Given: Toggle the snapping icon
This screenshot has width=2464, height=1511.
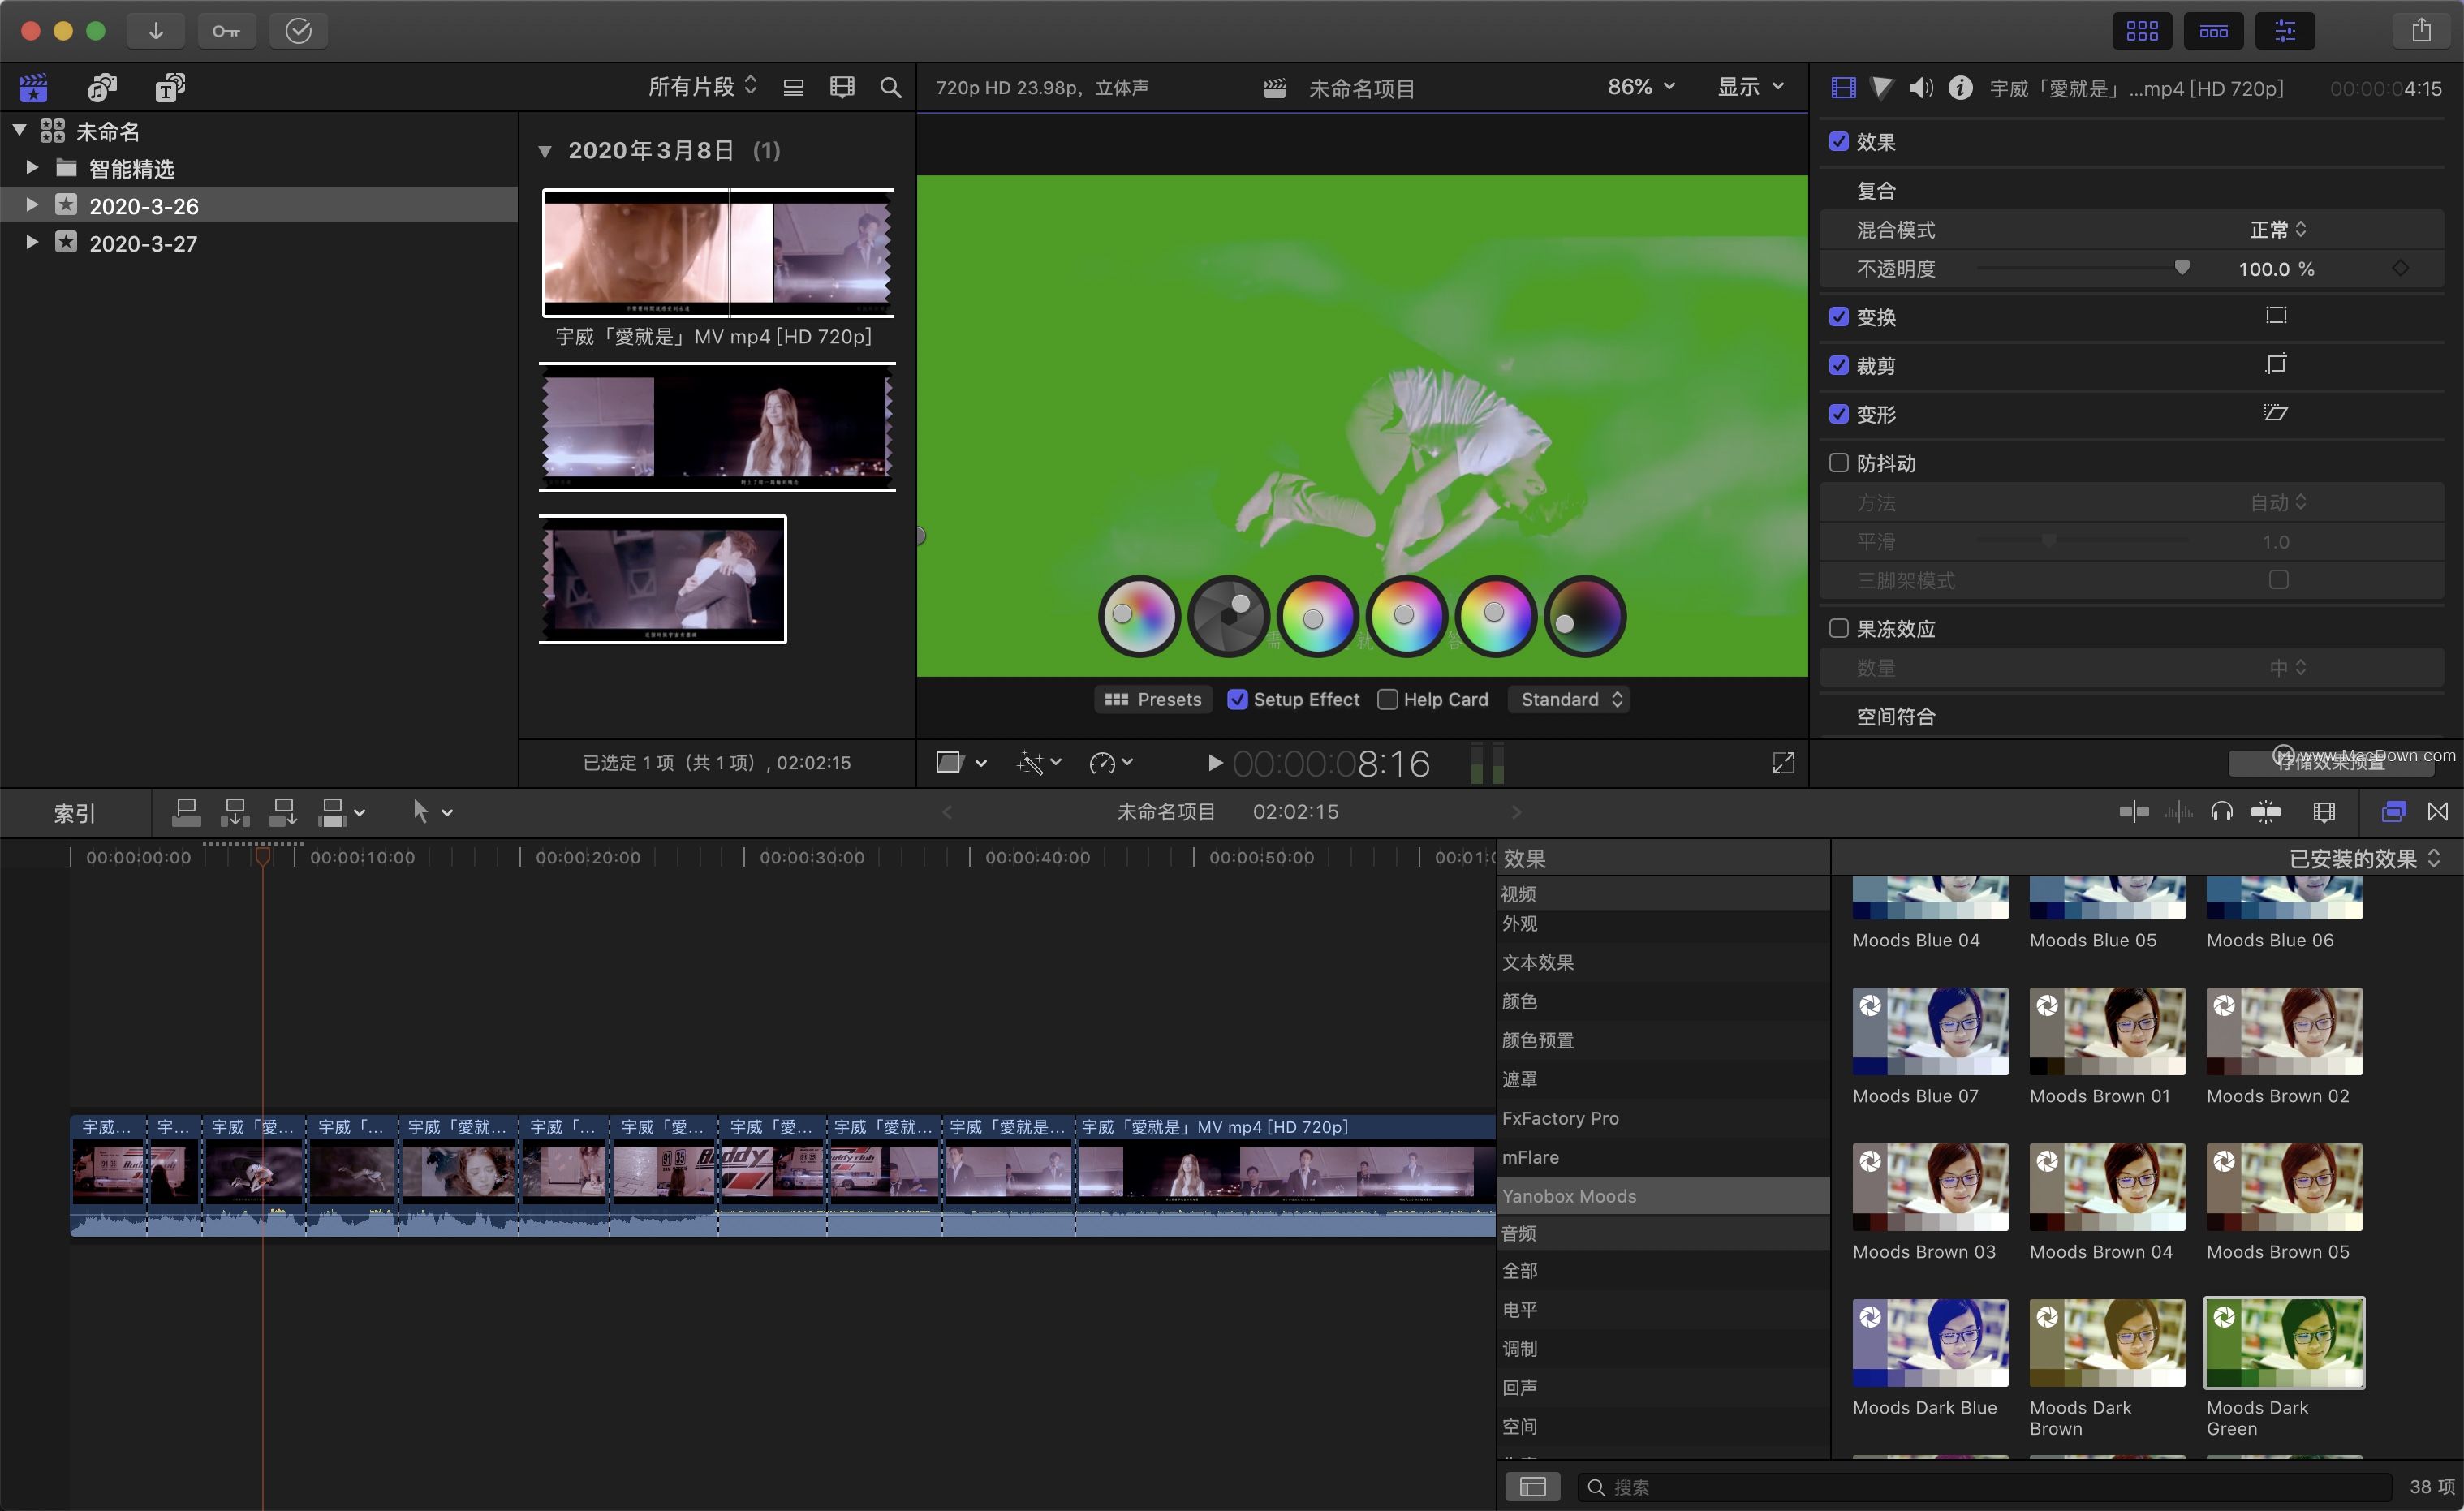Looking at the screenshot, I should coord(2266,812).
